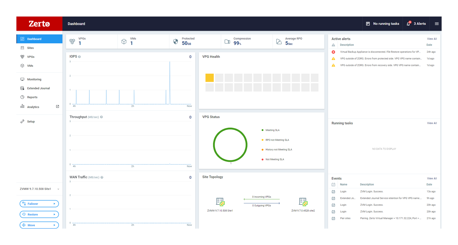
Task: Open the hamburger menu icon
Action: (x=437, y=24)
